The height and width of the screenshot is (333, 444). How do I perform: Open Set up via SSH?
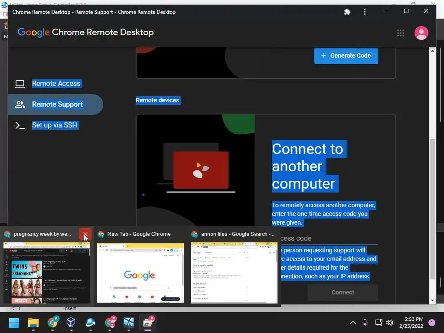click(55, 125)
